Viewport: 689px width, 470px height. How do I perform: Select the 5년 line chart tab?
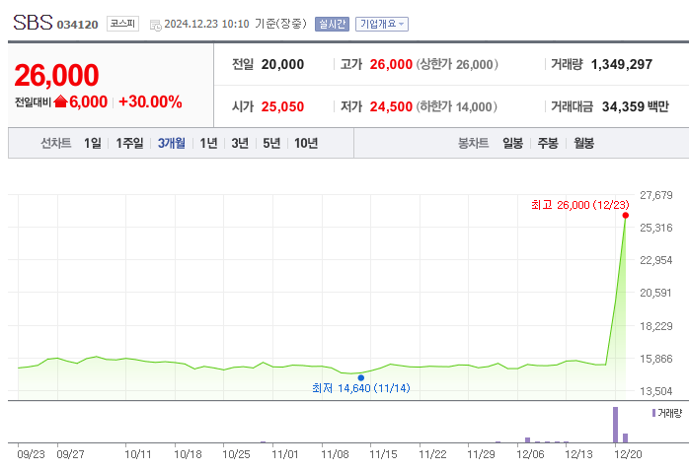point(271,143)
